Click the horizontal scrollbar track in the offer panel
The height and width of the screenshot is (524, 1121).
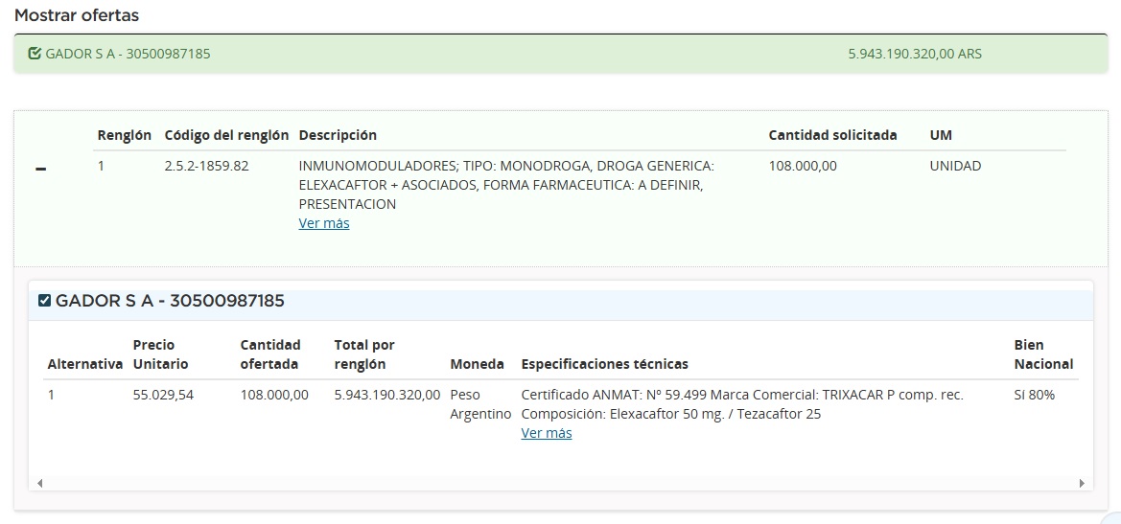(x=560, y=484)
